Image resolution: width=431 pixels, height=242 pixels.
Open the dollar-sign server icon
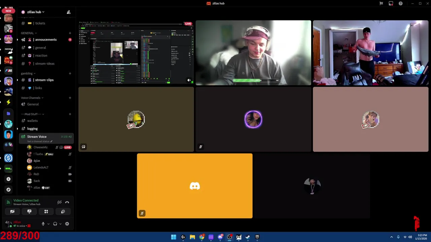click(x=8, y=158)
